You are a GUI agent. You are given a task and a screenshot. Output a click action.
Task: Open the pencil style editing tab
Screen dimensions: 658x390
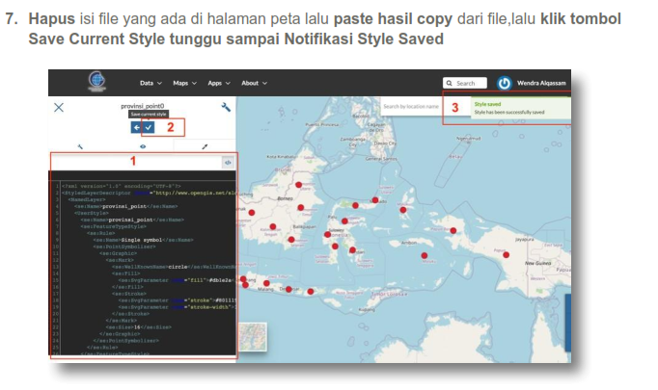click(x=205, y=146)
